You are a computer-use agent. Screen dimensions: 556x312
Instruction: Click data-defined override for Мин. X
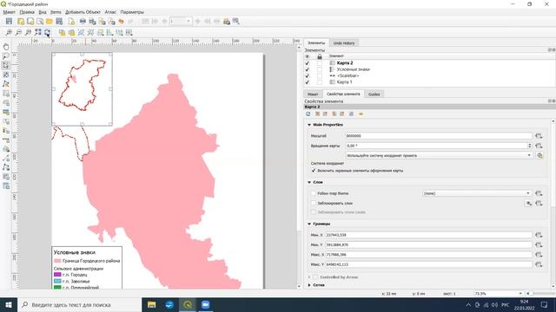coord(539,235)
